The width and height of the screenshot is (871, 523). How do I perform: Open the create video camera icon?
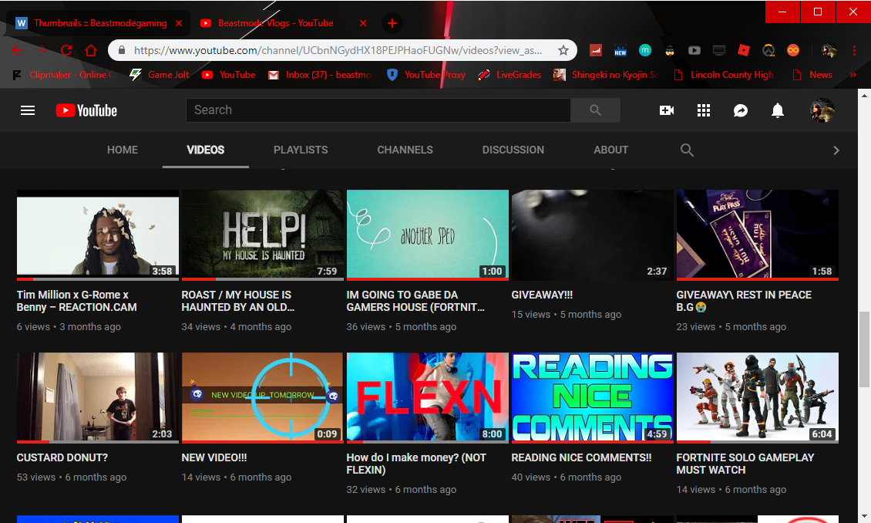(x=667, y=110)
